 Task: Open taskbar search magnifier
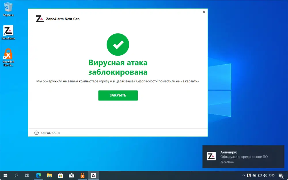pos(16,175)
